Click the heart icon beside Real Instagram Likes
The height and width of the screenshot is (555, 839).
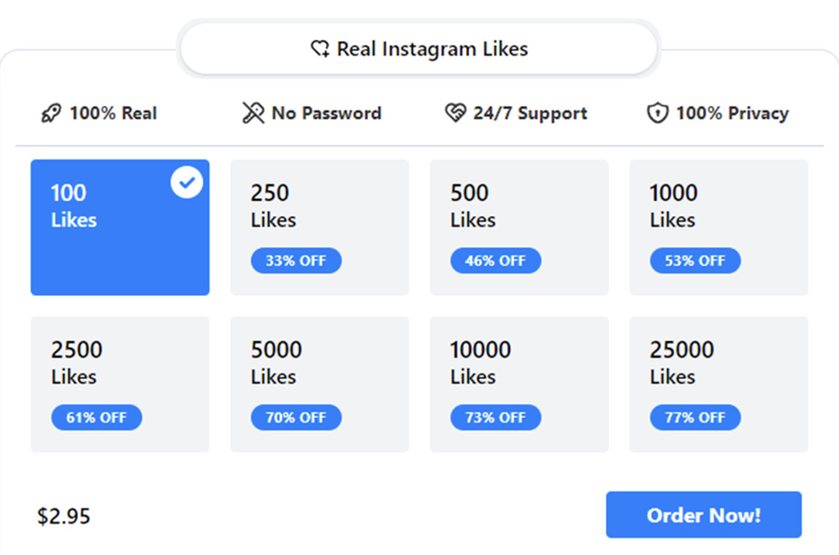tap(320, 50)
